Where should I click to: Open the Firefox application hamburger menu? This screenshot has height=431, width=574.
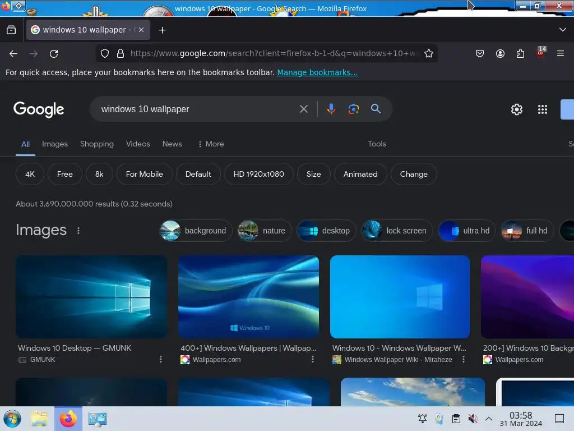(561, 53)
